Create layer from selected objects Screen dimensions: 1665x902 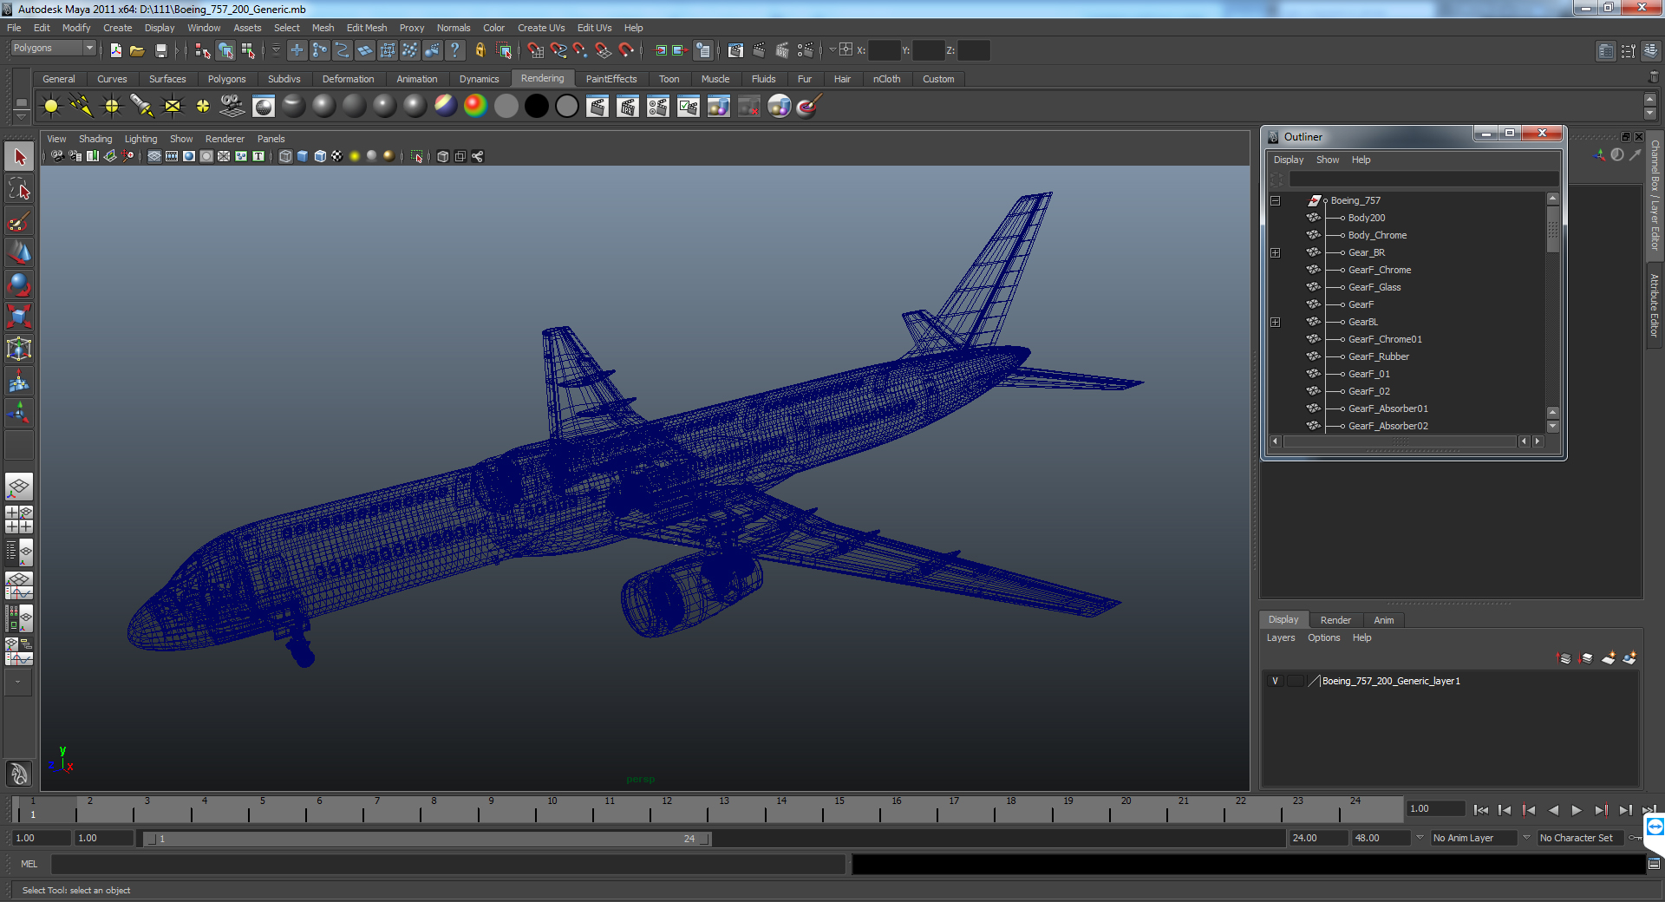[x=1629, y=658]
